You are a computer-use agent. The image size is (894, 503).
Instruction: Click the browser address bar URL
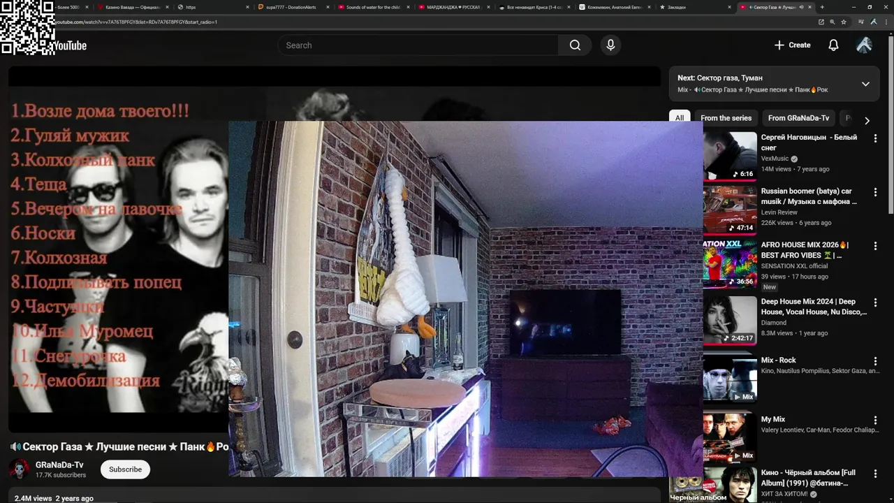(136, 22)
